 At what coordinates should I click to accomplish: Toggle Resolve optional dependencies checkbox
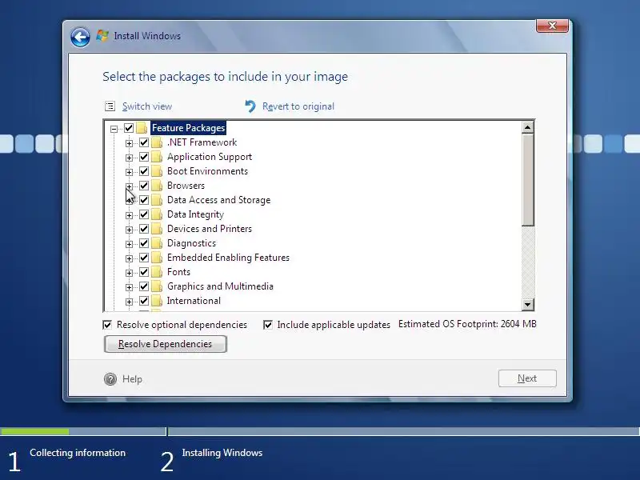point(107,325)
